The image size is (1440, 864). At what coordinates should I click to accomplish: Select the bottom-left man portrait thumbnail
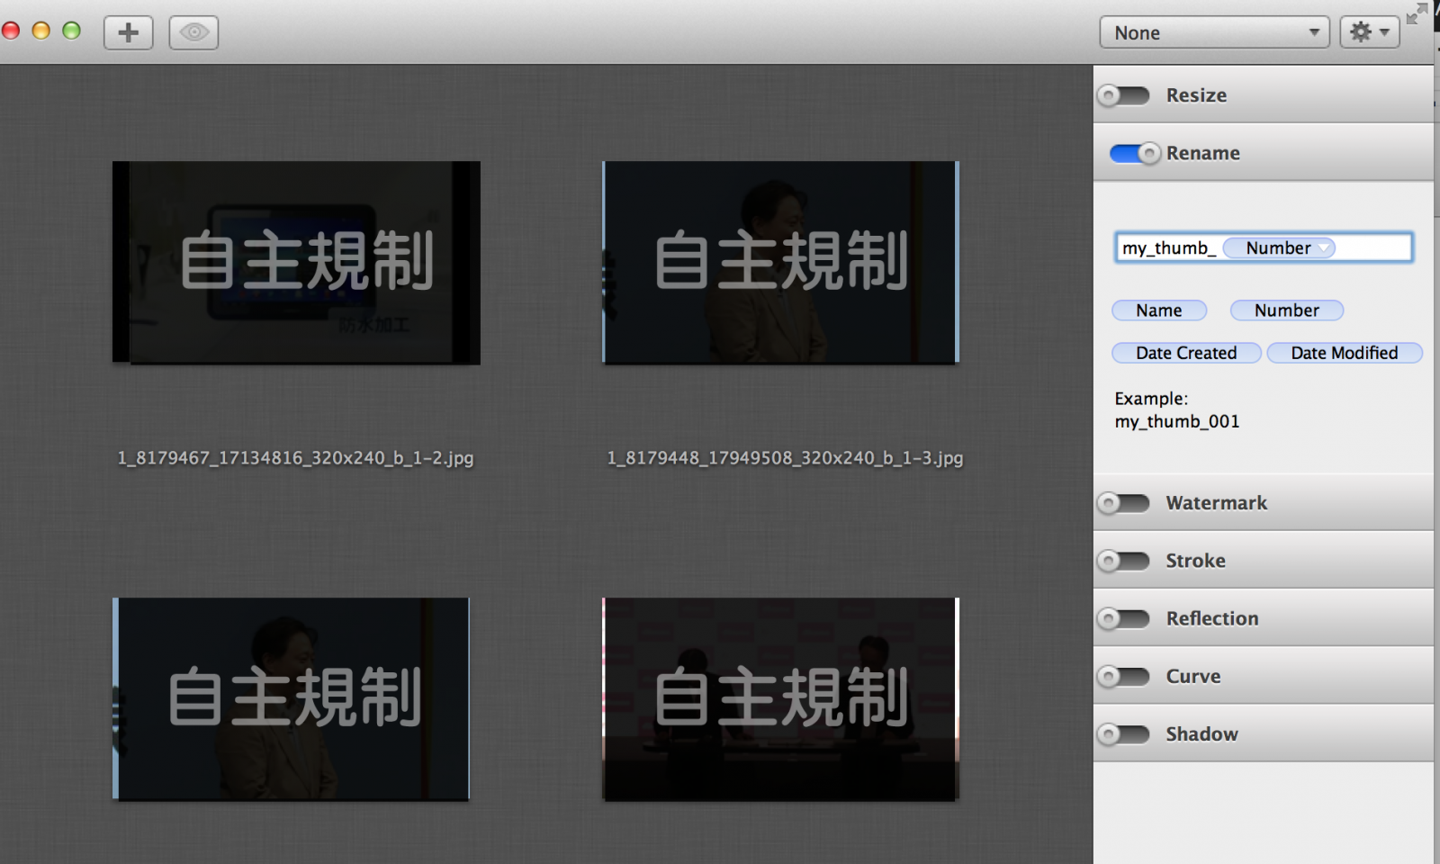(x=291, y=698)
